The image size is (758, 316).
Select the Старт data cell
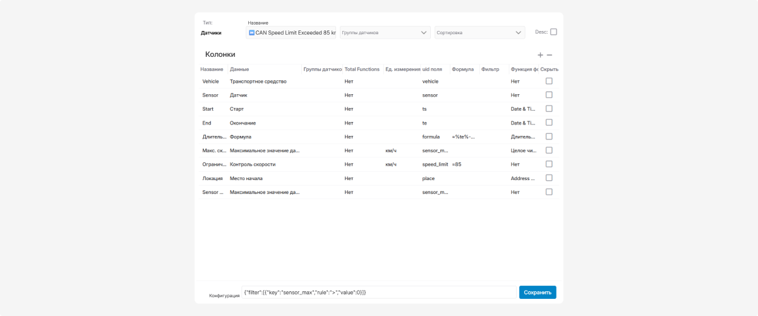pos(237,109)
